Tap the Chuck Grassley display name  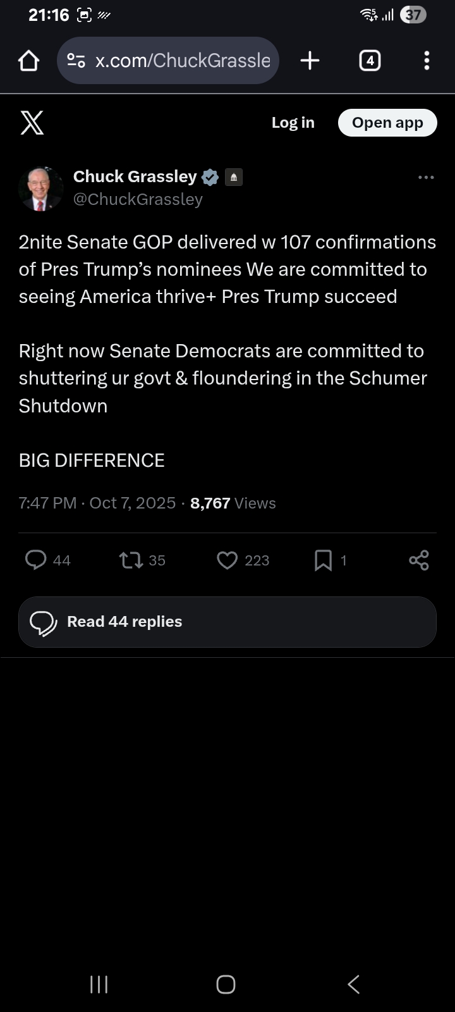(135, 176)
